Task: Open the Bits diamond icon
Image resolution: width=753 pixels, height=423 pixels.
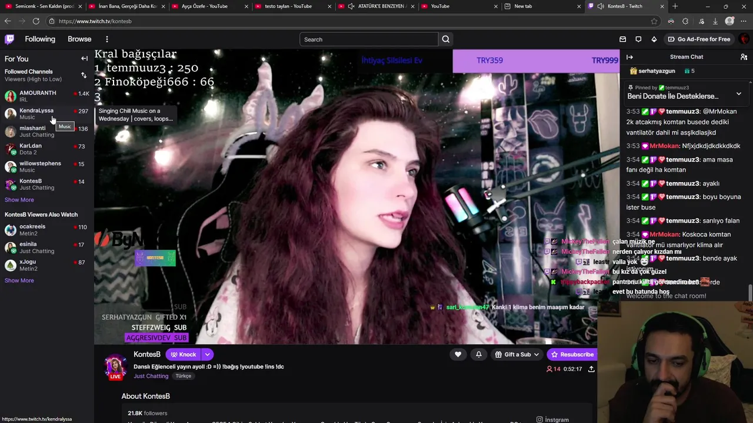Action: (654, 39)
